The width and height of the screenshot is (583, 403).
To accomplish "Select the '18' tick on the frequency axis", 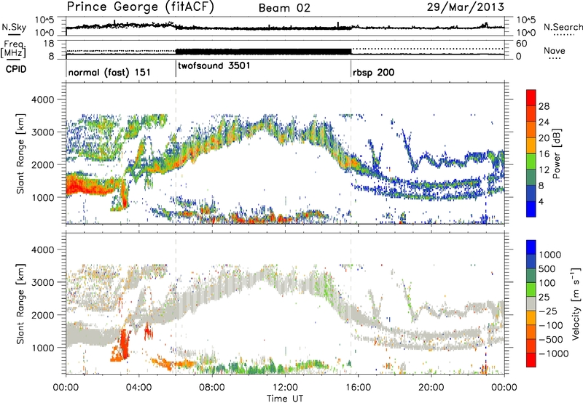I will (x=48, y=44).
